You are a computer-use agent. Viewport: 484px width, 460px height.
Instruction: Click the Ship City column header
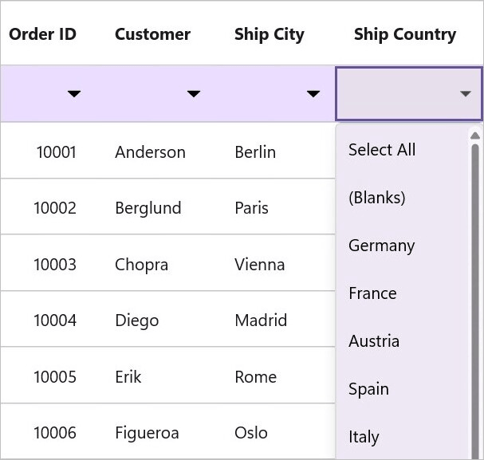270,34
